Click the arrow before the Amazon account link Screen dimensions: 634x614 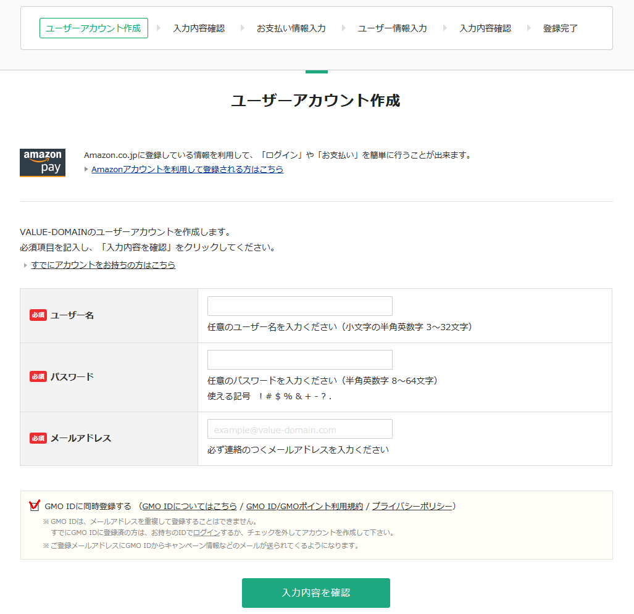[x=86, y=169]
